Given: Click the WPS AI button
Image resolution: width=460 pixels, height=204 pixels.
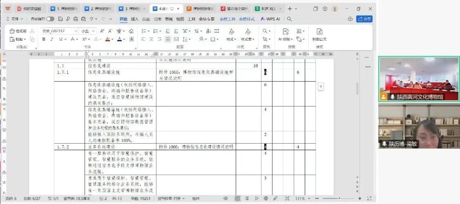Looking at the screenshot, I should [x=270, y=19].
